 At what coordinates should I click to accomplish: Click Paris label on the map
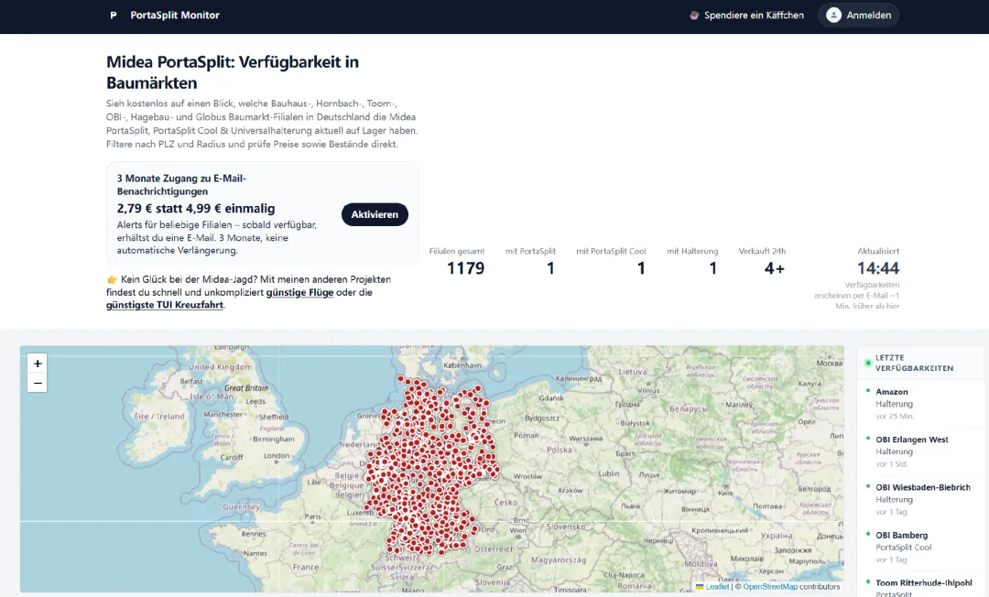click(313, 516)
